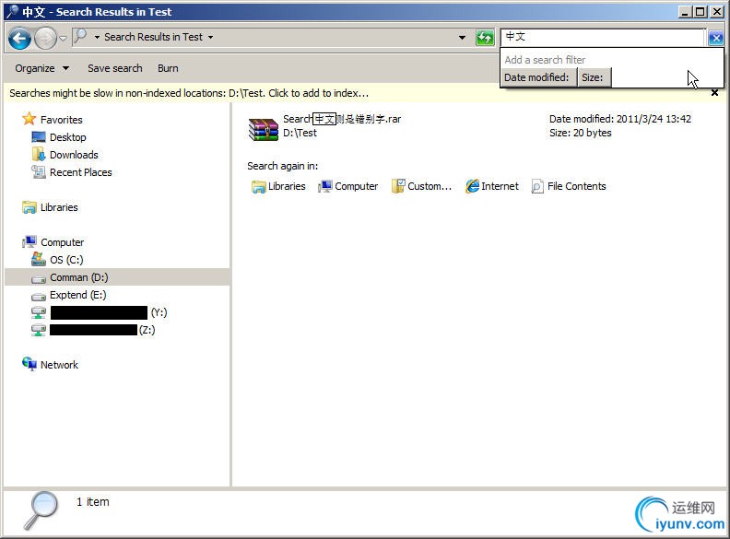This screenshot has width=730, height=539.
Task: Click the OS (C:) drive icon
Action: pos(39,259)
